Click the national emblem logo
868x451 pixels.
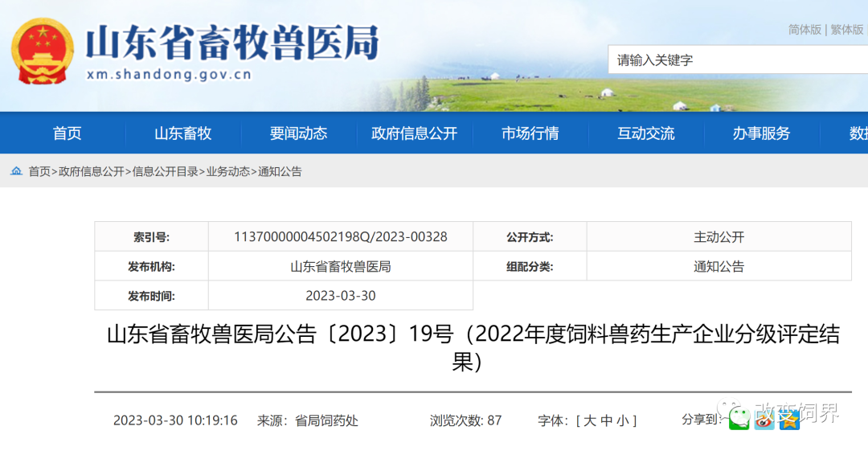[41, 51]
